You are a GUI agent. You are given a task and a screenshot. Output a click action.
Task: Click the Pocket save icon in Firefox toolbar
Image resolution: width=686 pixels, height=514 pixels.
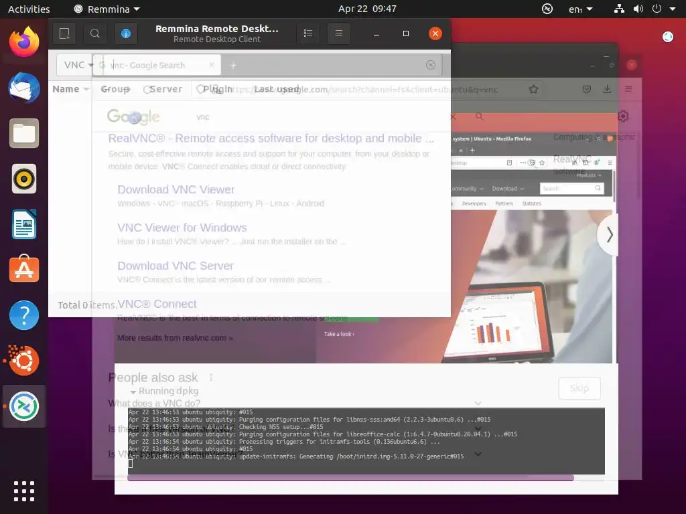587,89
